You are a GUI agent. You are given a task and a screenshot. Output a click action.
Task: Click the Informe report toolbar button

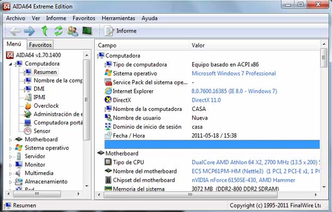[120, 31]
